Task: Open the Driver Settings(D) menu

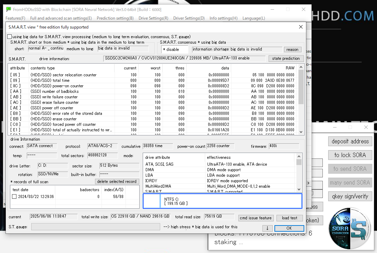Action: point(189,18)
